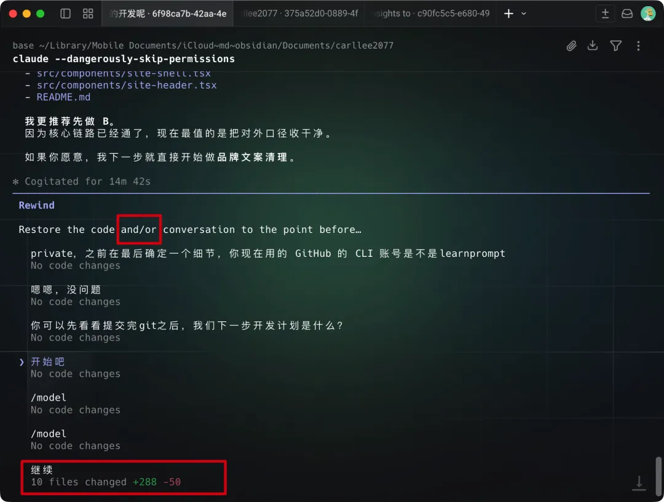Image resolution: width=664 pixels, height=502 pixels.
Task: Click the paperclip attachment icon
Action: click(x=571, y=45)
